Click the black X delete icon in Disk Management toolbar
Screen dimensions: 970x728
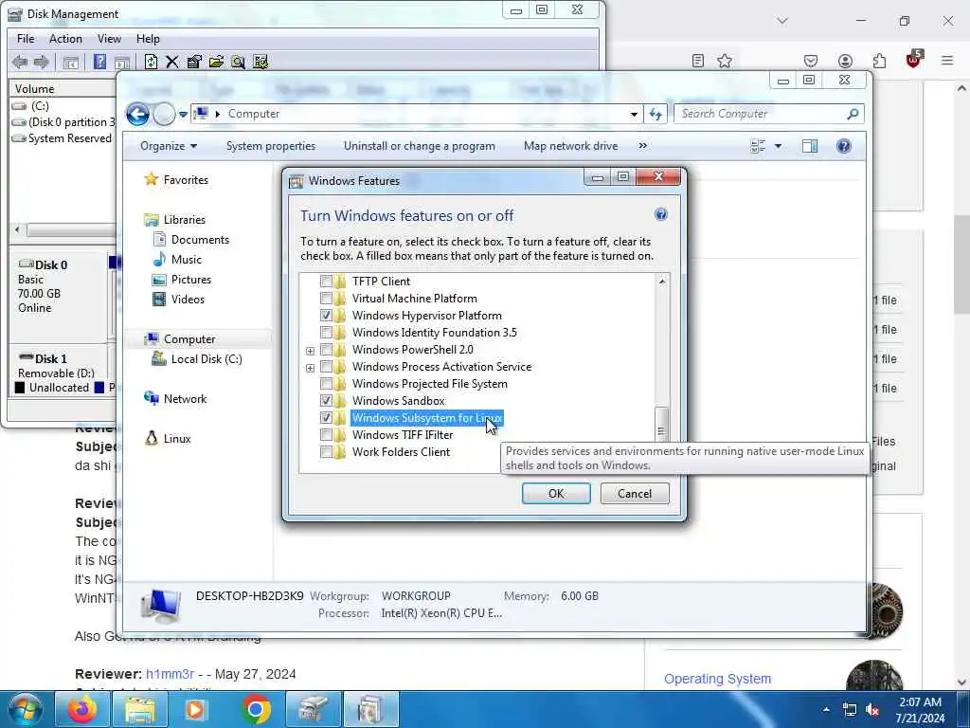(172, 62)
